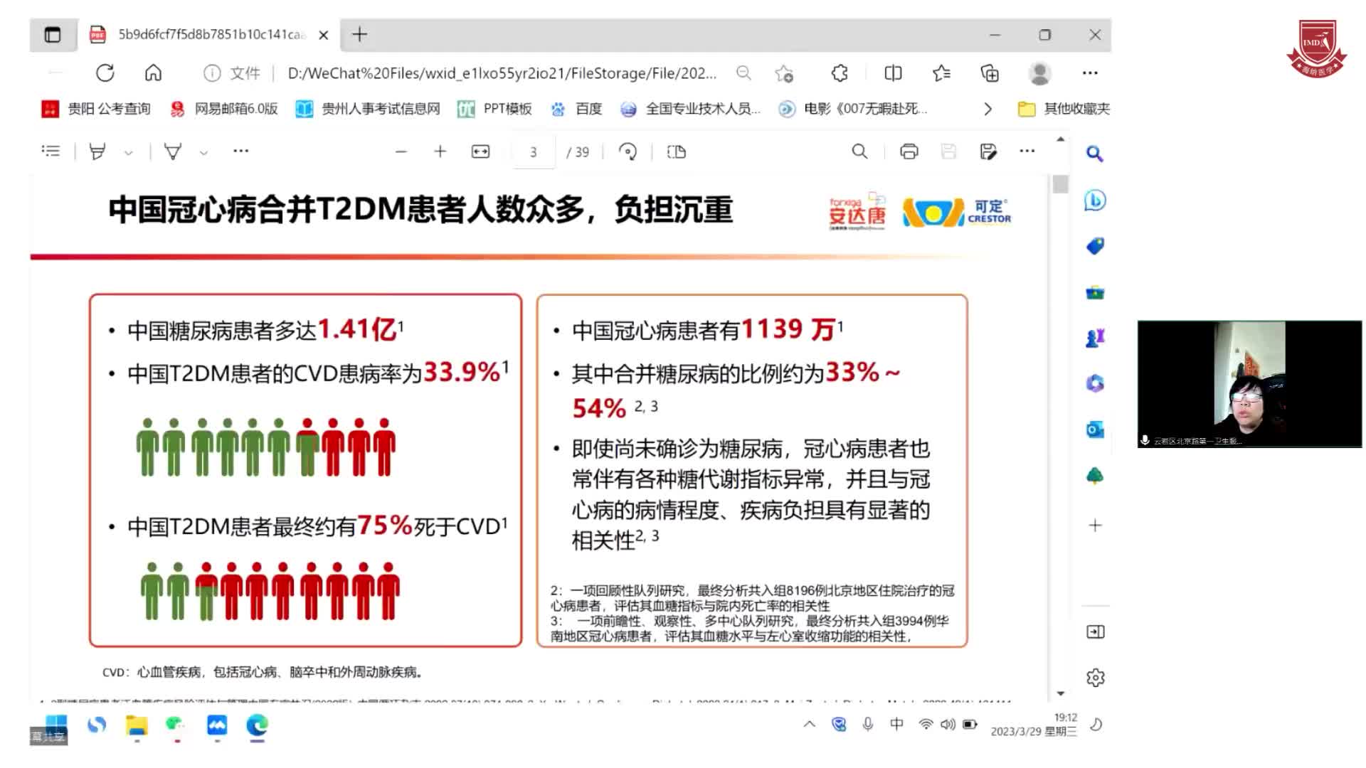Image resolution: width=1366 pixels, height=768 pixels.
Task: Search within the PDF document
Action: click(859, 151)
